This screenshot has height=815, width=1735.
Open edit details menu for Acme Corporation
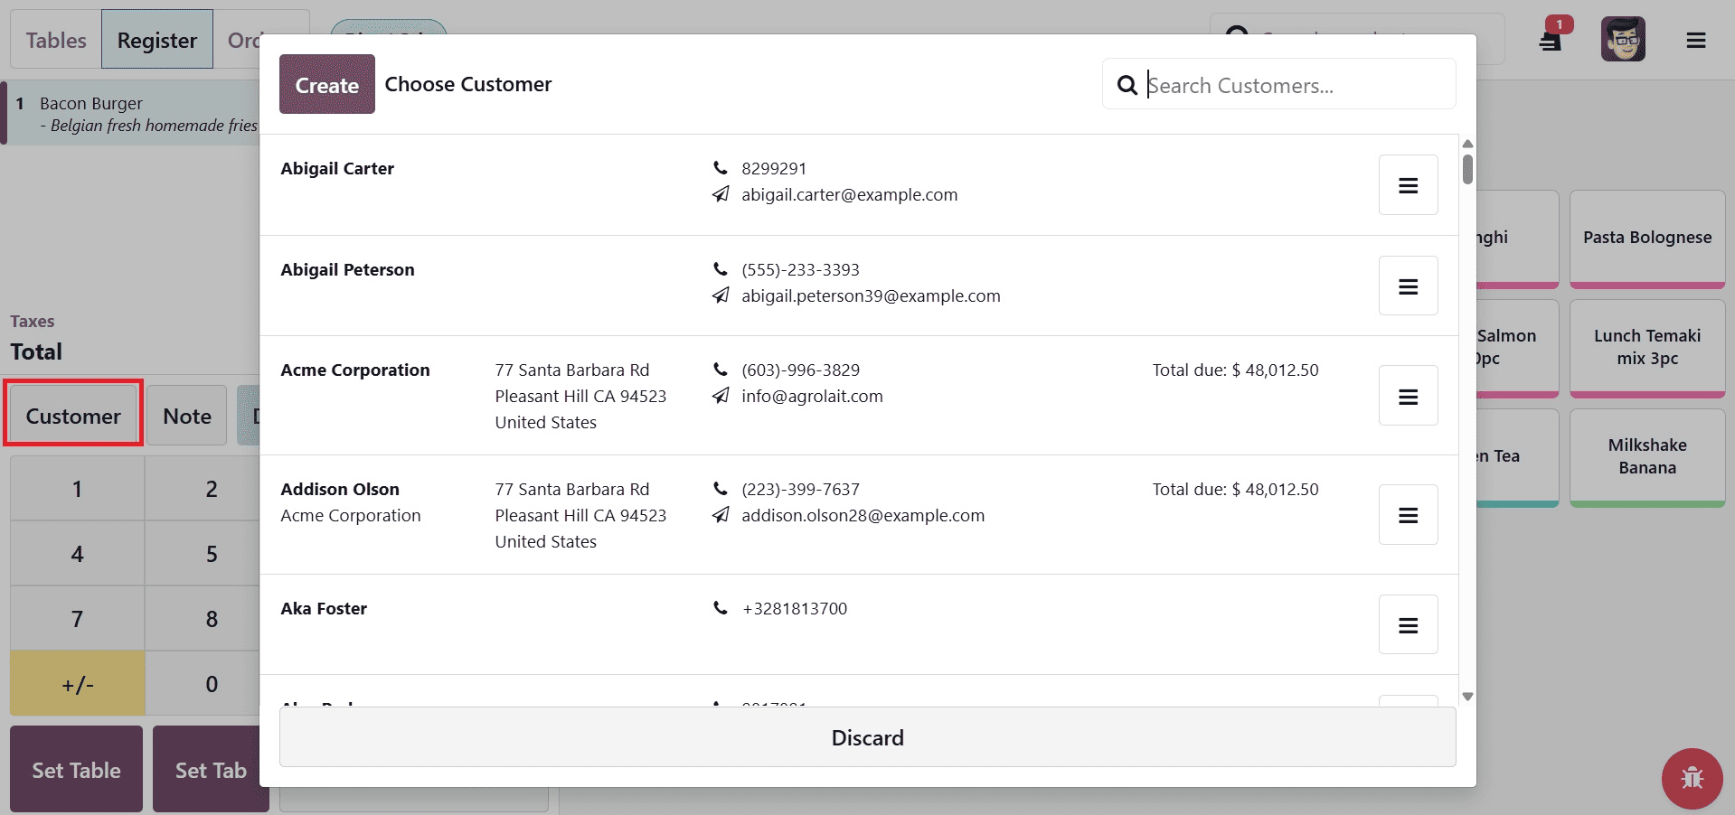[x=1407, y=395]
